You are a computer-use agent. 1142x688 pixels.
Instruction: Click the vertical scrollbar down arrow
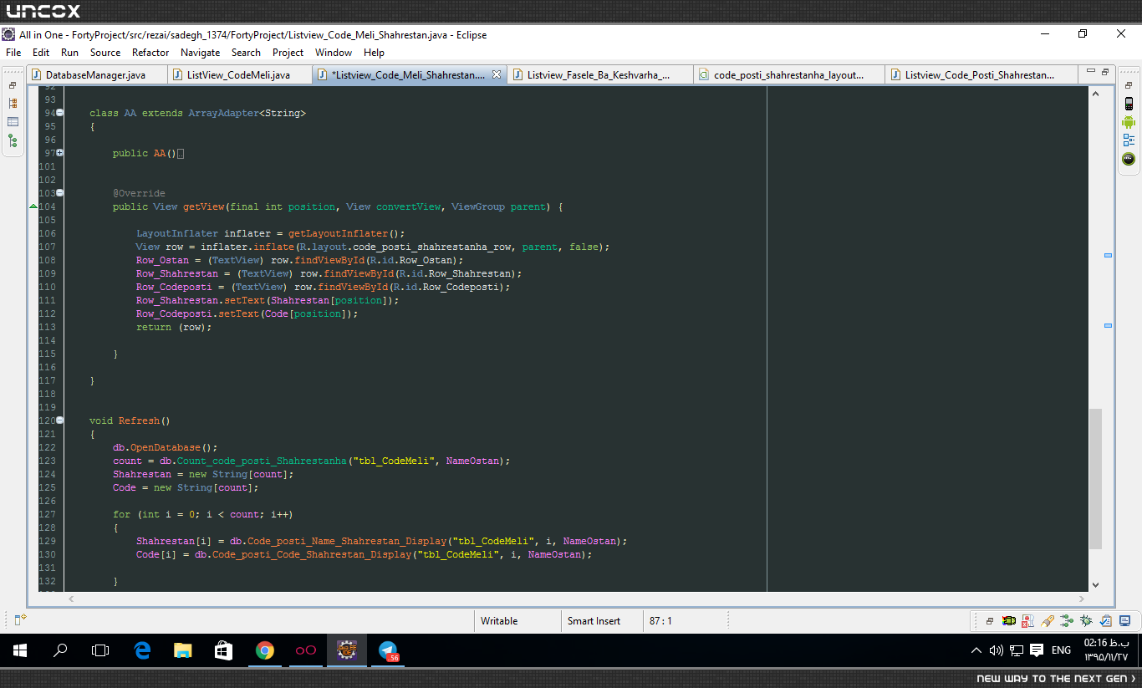[1096, 585]
